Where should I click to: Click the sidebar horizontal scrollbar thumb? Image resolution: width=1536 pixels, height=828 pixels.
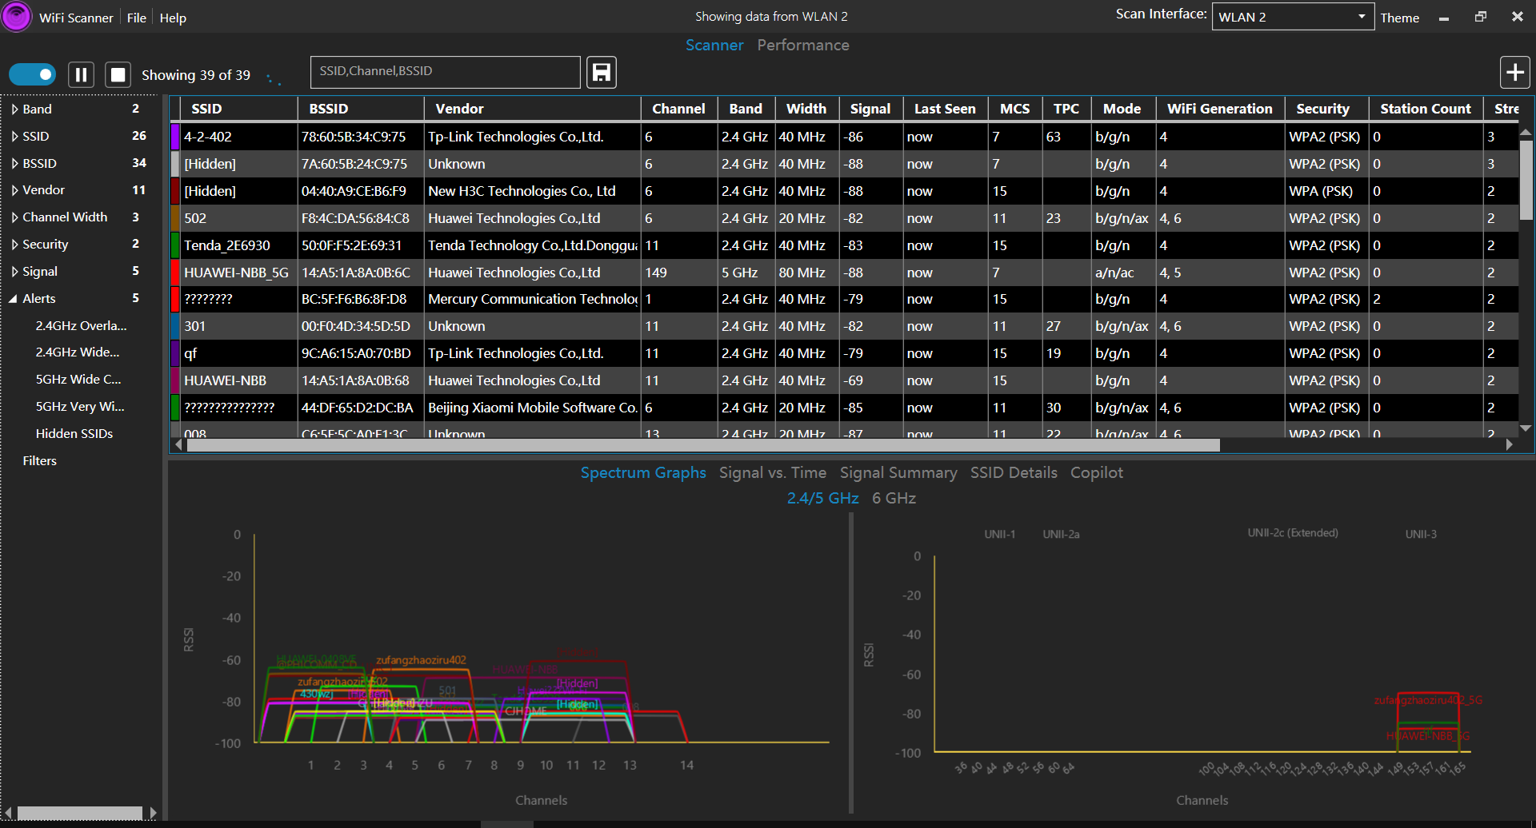coord(80,813)
